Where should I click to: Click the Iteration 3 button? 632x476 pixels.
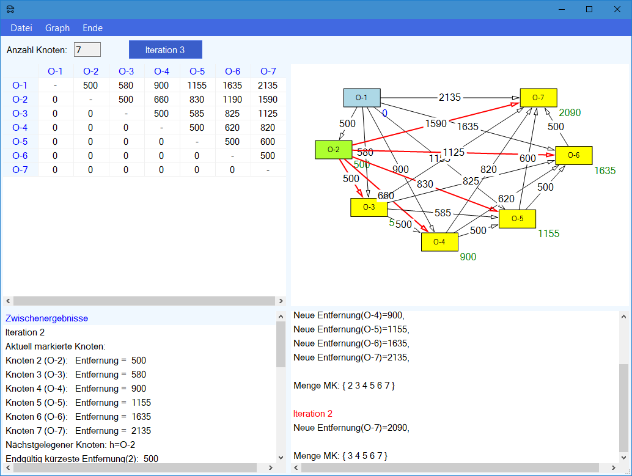tap(165, 49)
